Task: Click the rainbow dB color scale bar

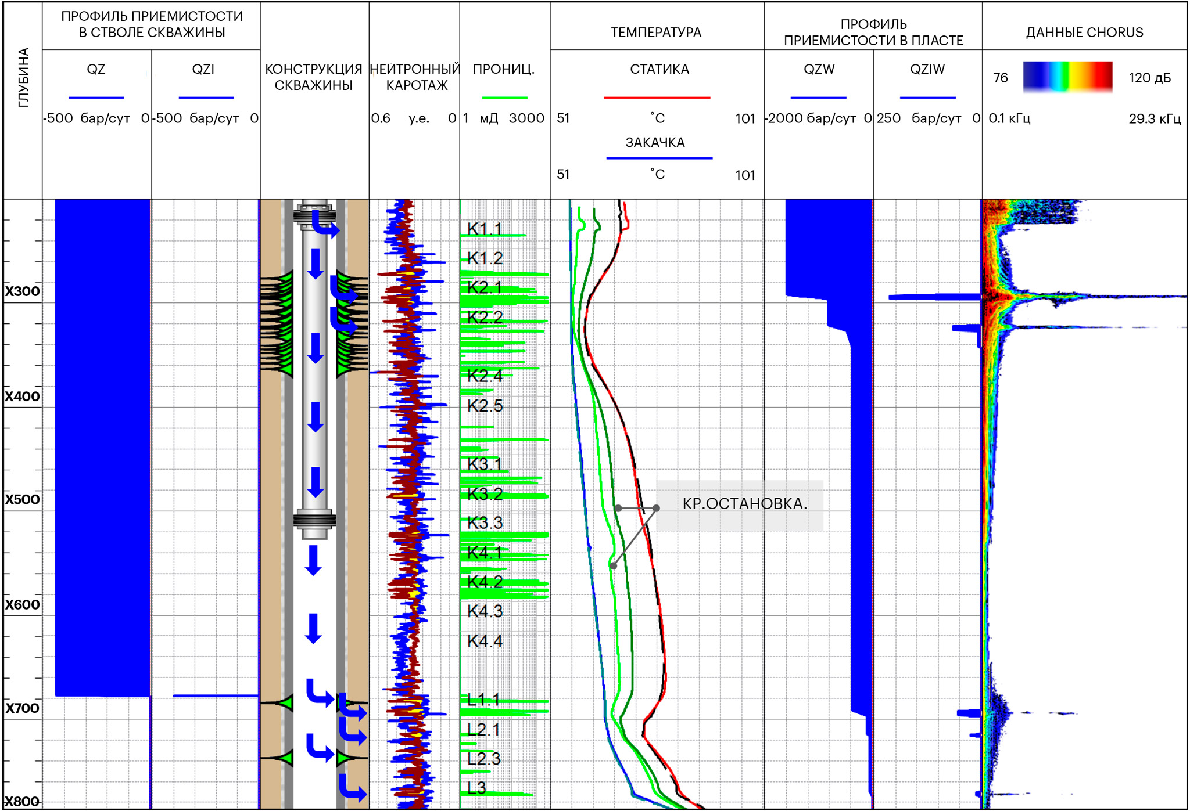Action: click(1067, 77)
